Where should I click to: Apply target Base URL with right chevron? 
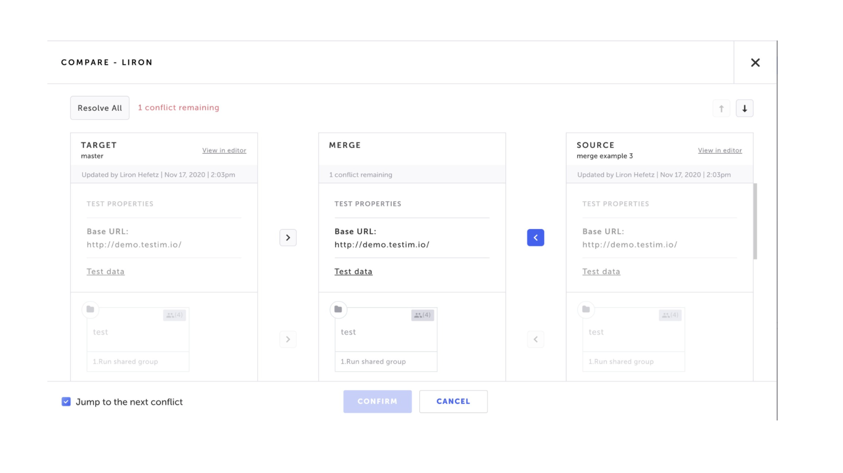[288, 237]
